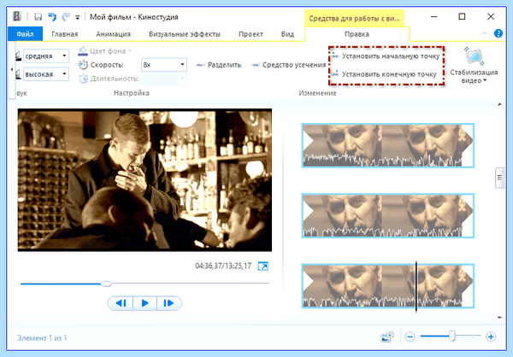513x357 pixels.
Task: Select the first storyboard clip strip
Action: (x=387, y=145)
